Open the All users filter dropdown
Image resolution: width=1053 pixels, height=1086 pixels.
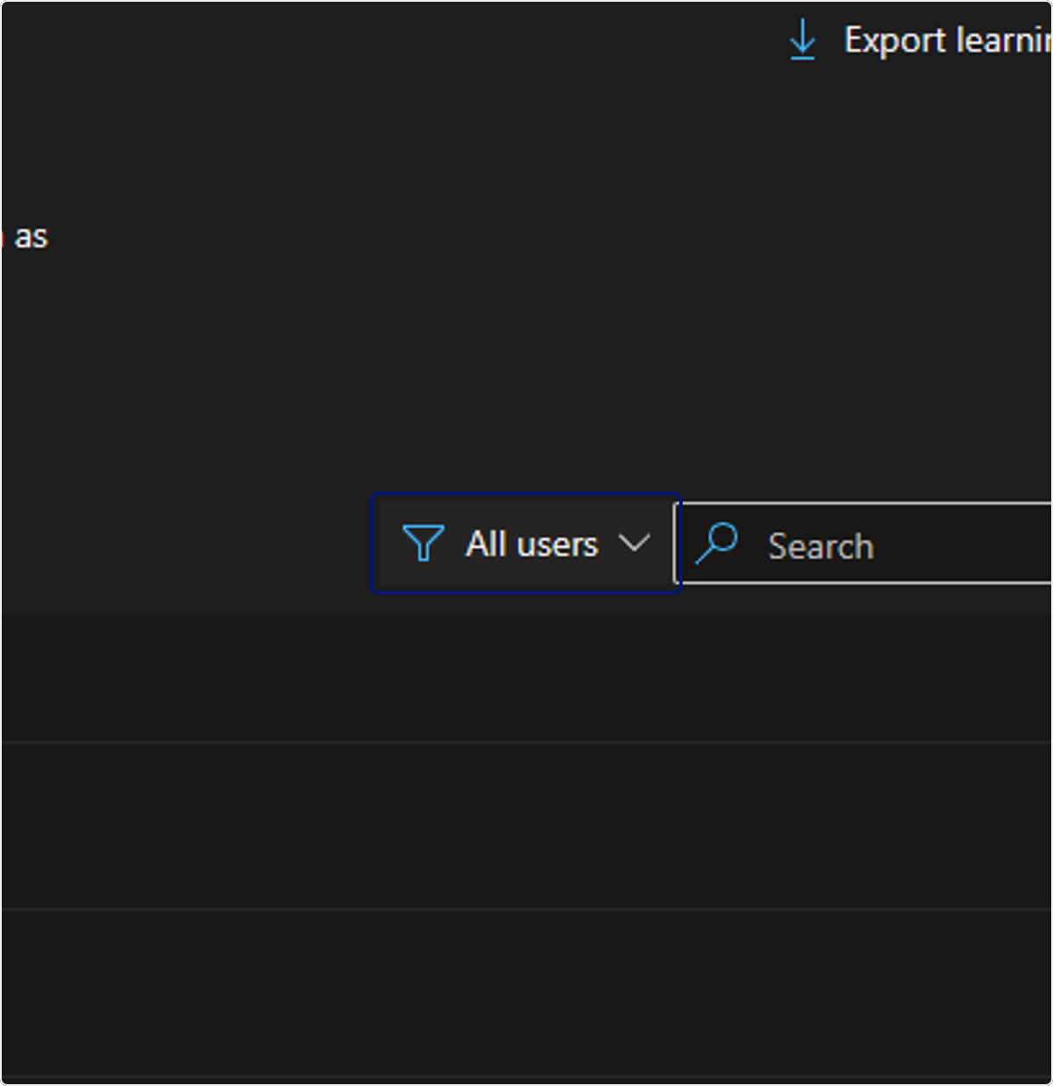(x=526, y=543)
